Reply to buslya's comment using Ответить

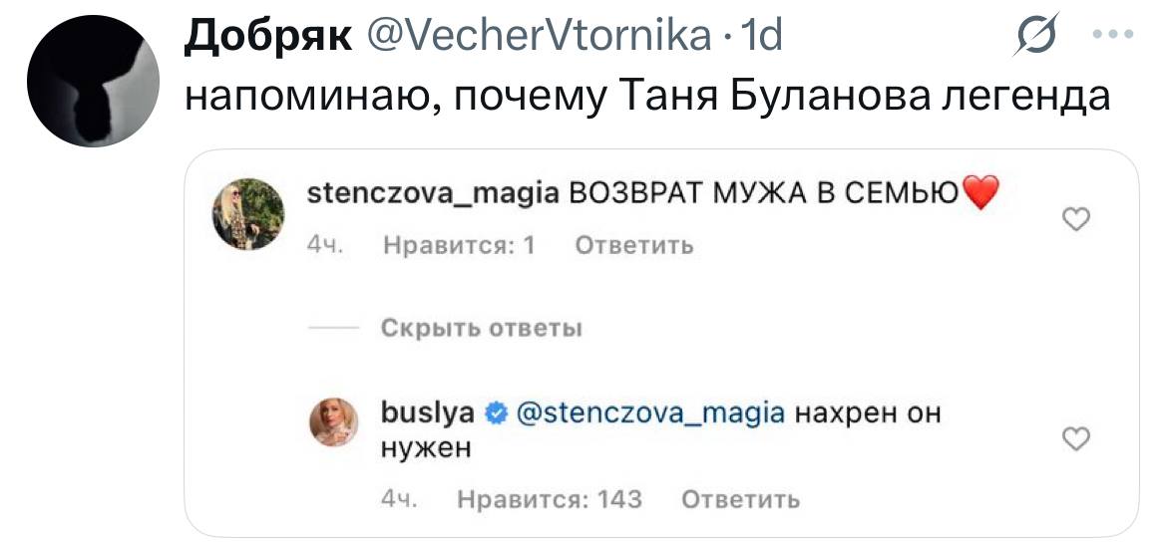pos(740,499)
